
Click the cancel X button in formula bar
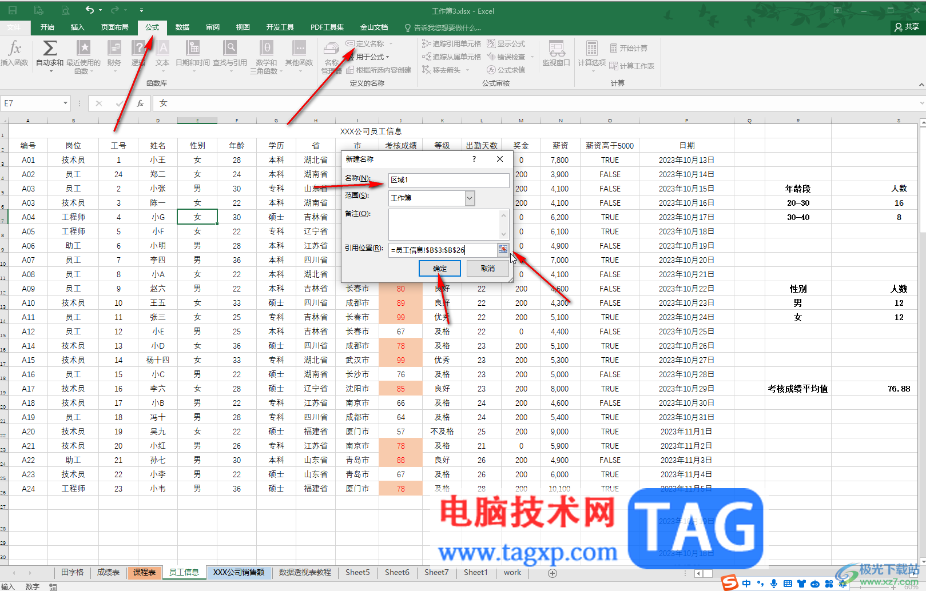(x=99, y=103)
